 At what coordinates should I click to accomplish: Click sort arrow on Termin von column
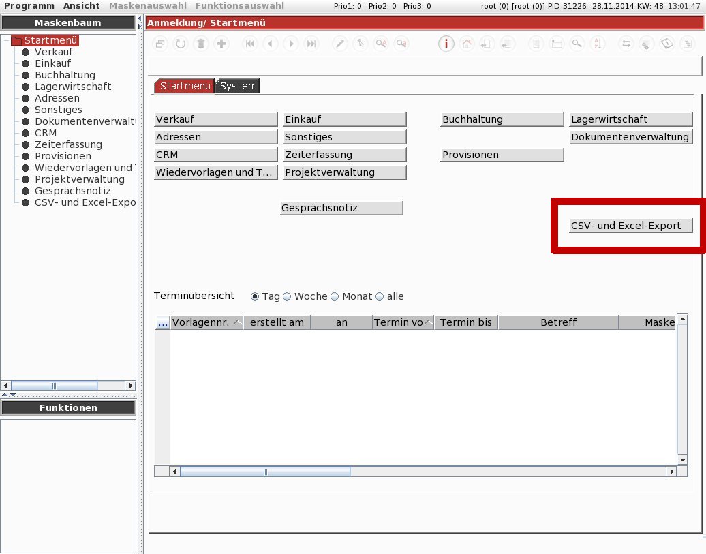428,322
